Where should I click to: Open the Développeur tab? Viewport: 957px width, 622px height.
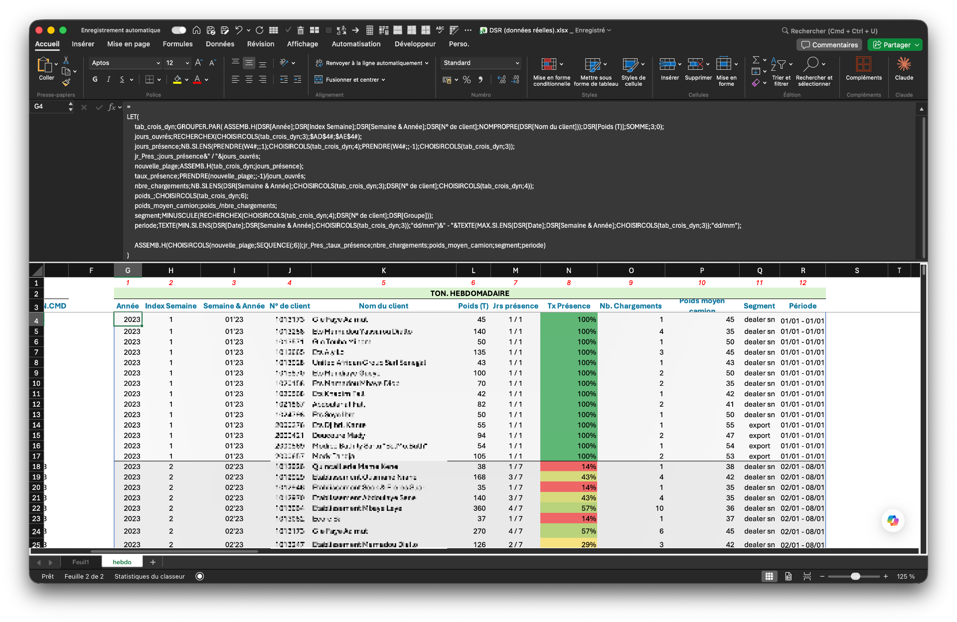pyautogui.click(x=415, y=44)
